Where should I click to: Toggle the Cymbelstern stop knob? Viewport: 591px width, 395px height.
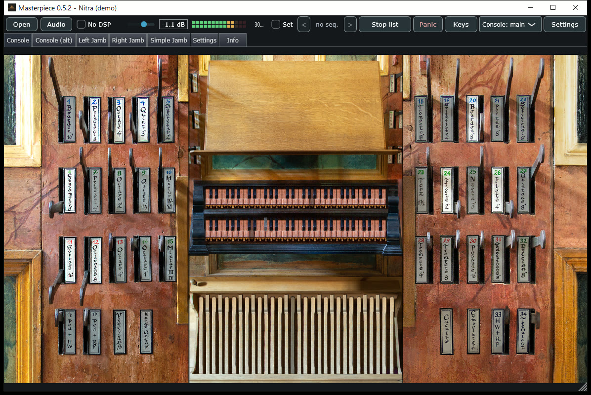point(473,331)
